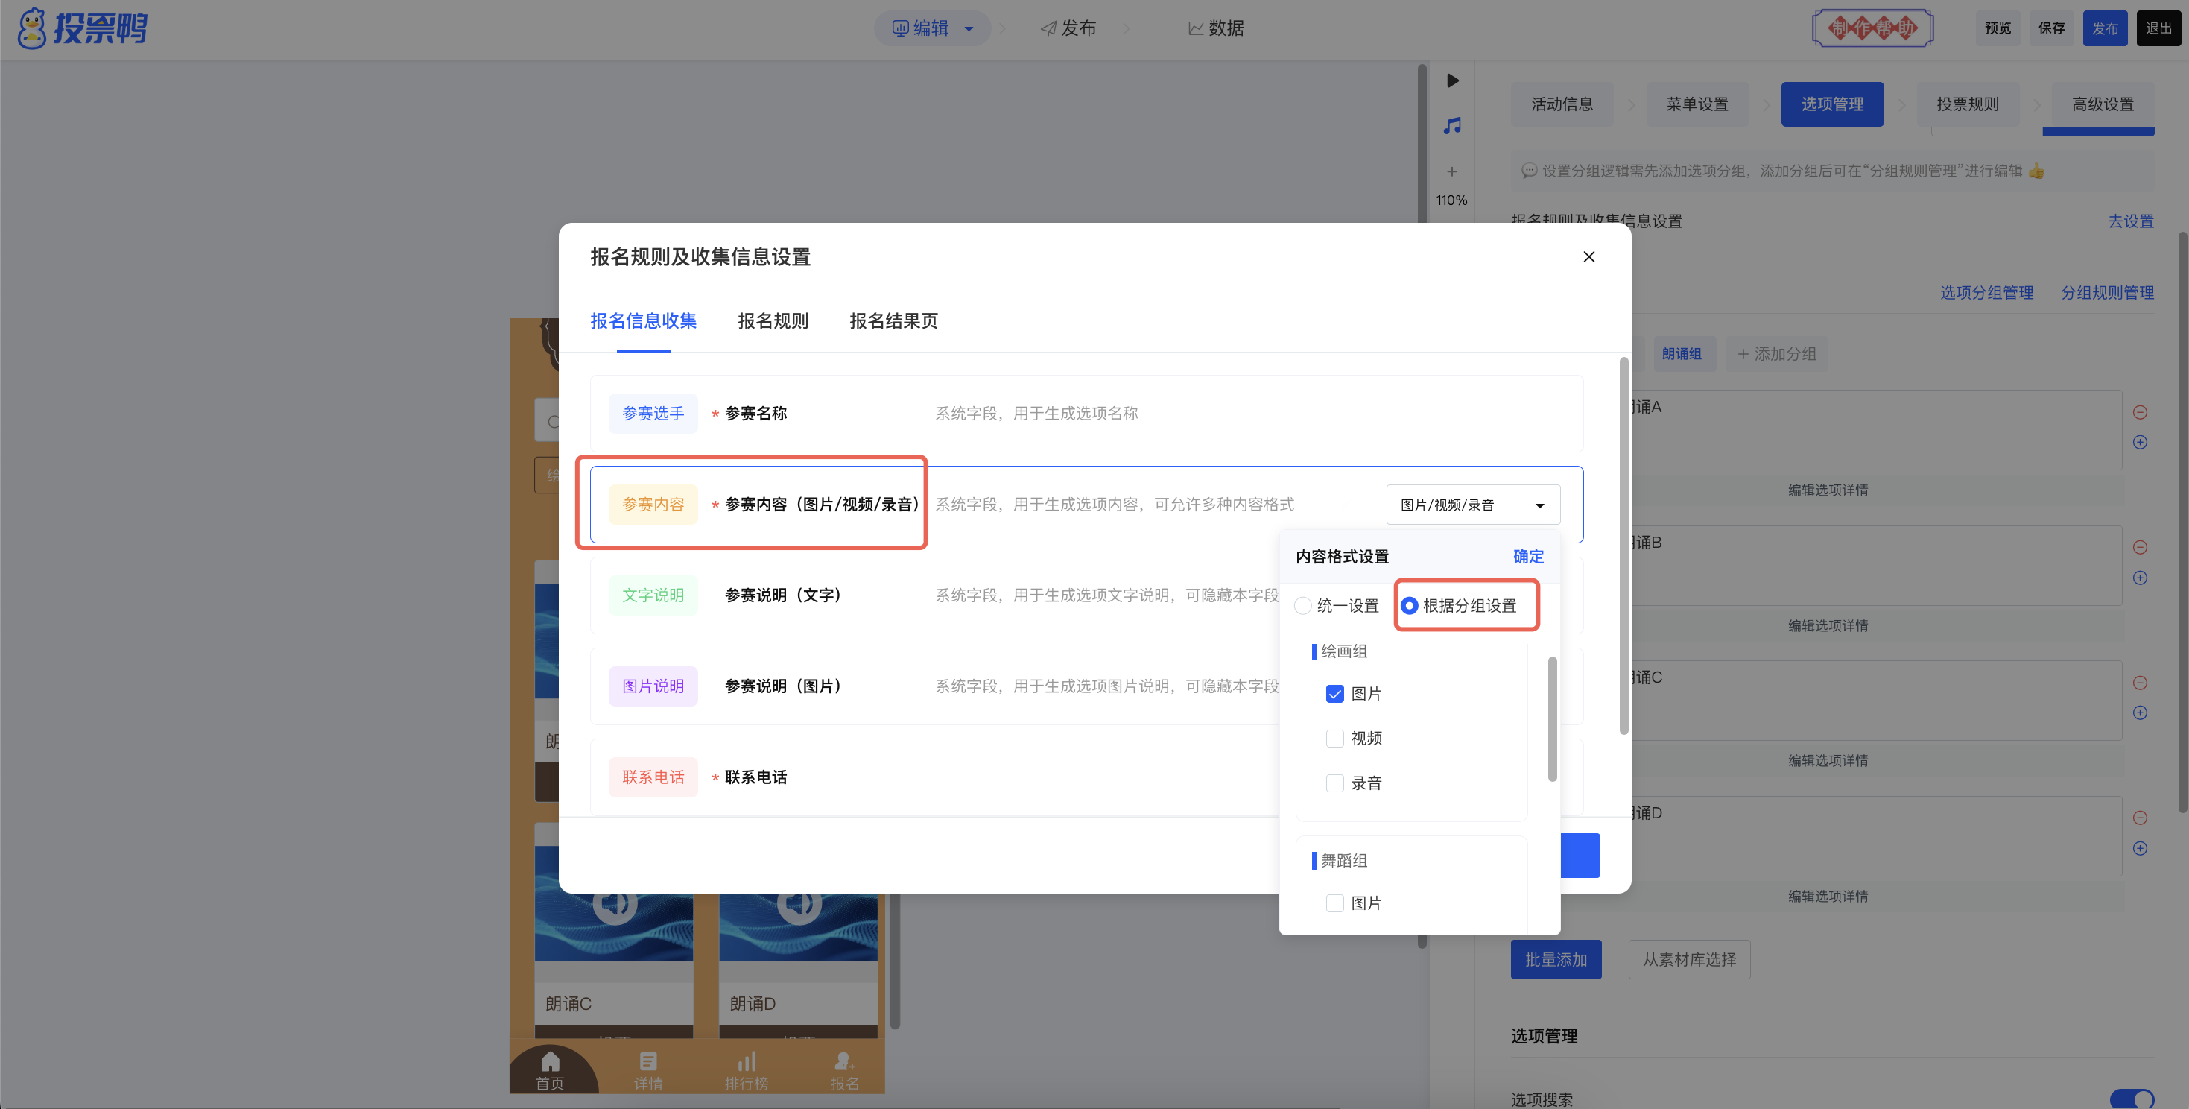Click the 参赛内容 field tag

click(653, 505)
